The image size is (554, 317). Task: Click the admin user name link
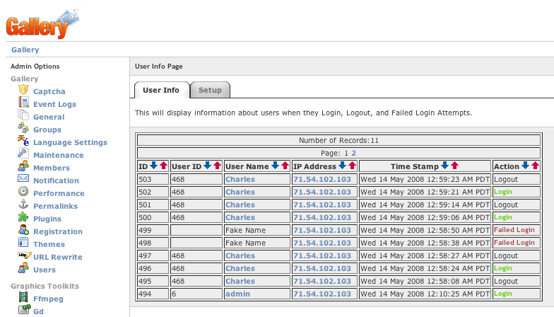[x=237, y=294]
